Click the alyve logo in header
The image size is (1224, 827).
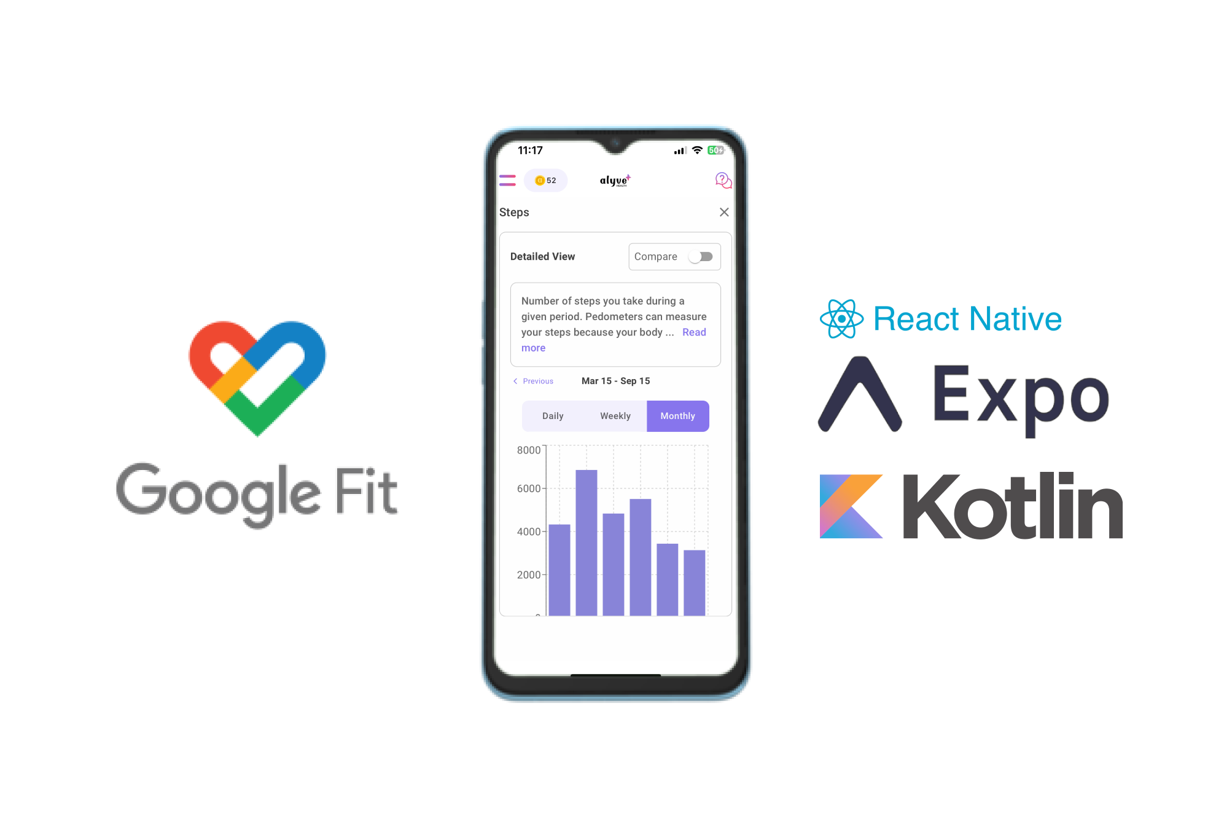pos(614,180)
